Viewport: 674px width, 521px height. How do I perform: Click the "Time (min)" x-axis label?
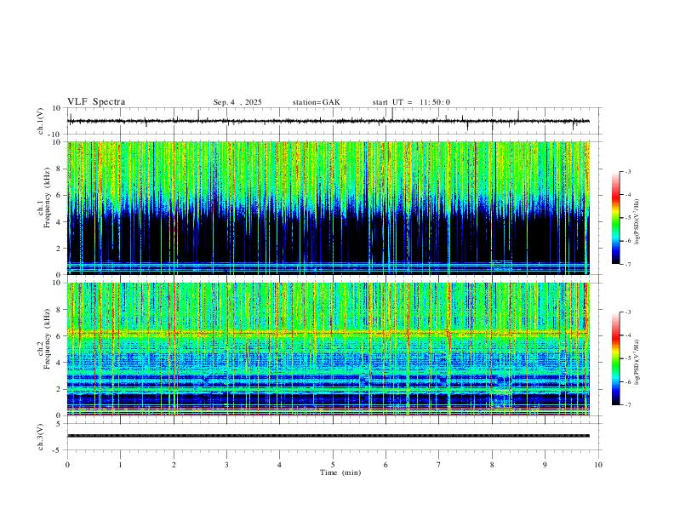click(340, 472)
